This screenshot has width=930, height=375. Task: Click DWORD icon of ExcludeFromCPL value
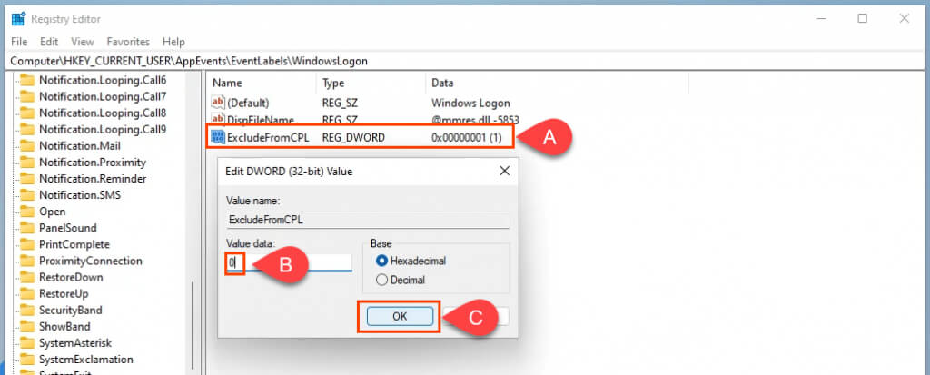218,137
